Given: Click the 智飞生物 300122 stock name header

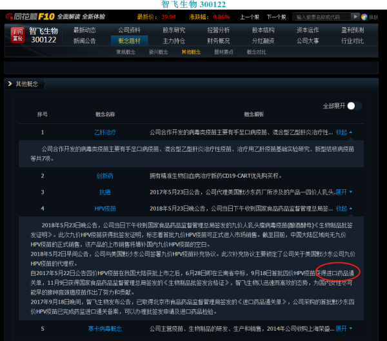Looking at the screenshot, I should [43, 35].
